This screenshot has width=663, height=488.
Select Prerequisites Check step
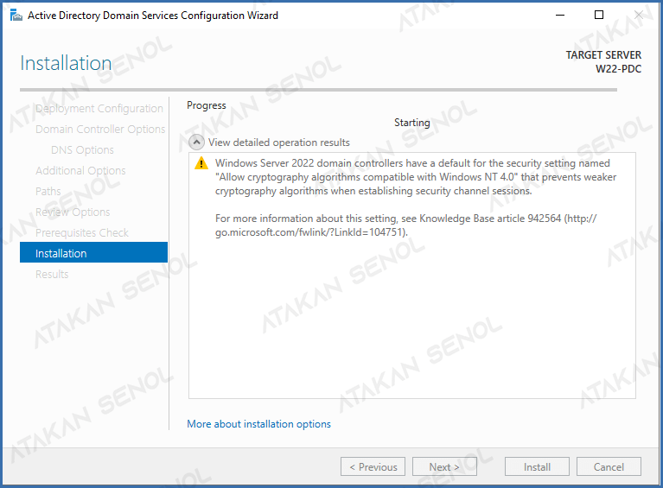click(x=82, y=233)
